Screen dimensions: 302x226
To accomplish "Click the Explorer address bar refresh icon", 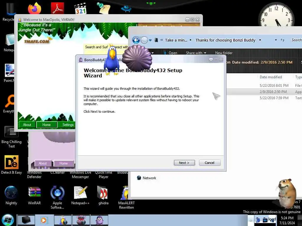I will coord(283,40).
